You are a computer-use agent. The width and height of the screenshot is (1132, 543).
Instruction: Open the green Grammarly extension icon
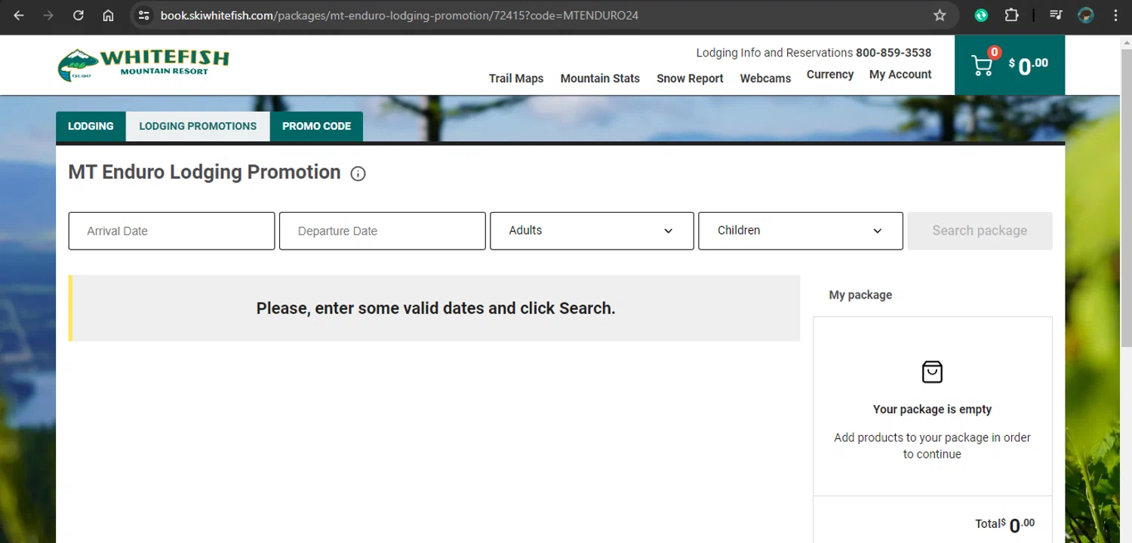point(981,15)
